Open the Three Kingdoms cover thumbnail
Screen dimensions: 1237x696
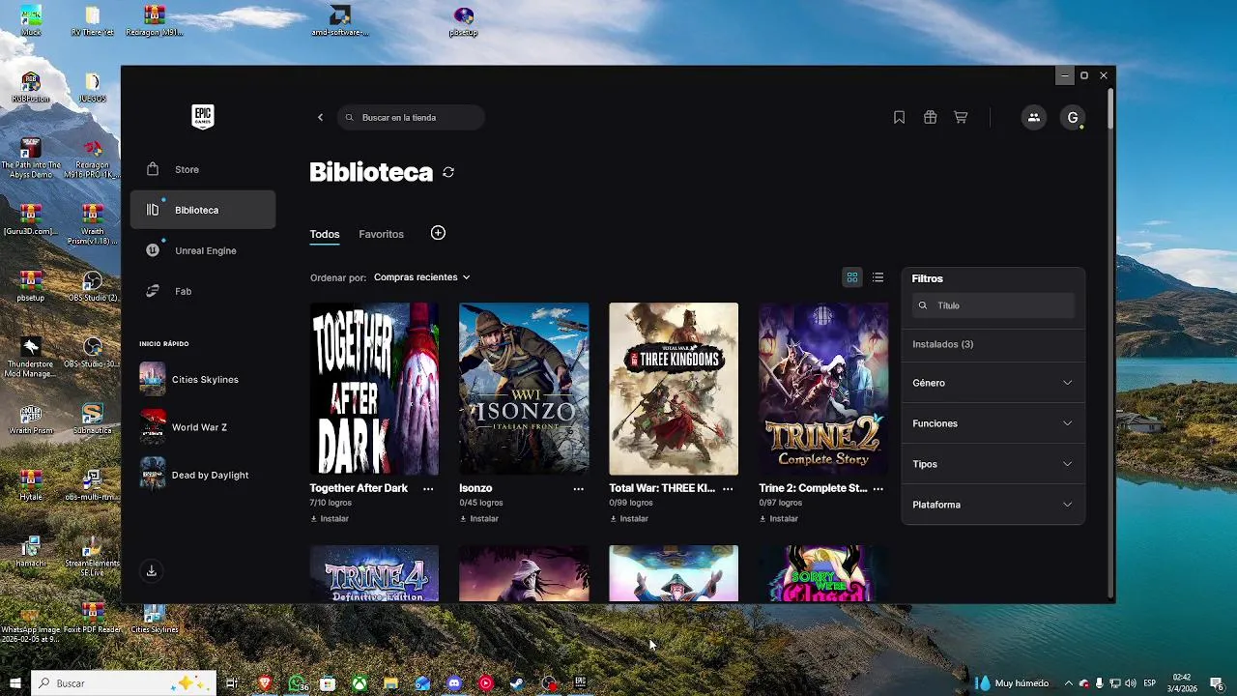674,389
